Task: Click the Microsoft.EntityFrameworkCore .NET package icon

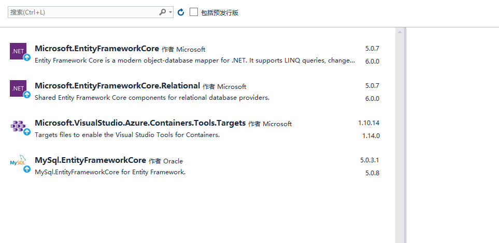Action: [x=18, y=51]
